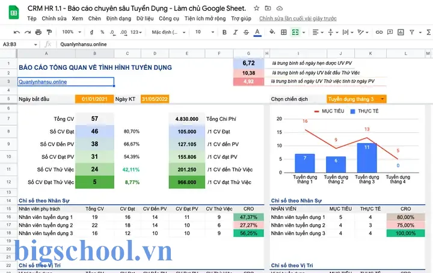Viewport: 433px width, 273px height.
Task: Insert a link
Action: coord(379,32)
